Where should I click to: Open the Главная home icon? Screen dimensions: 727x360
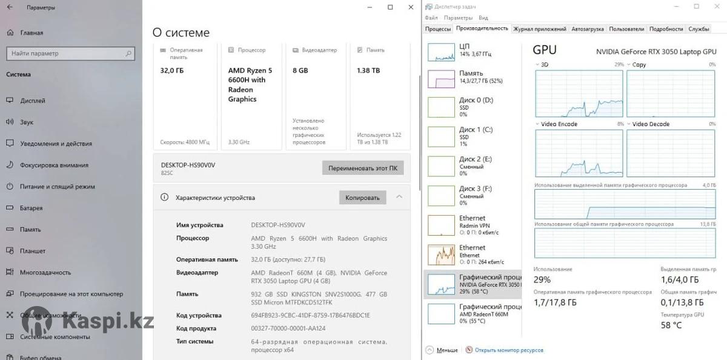[10, 33]
